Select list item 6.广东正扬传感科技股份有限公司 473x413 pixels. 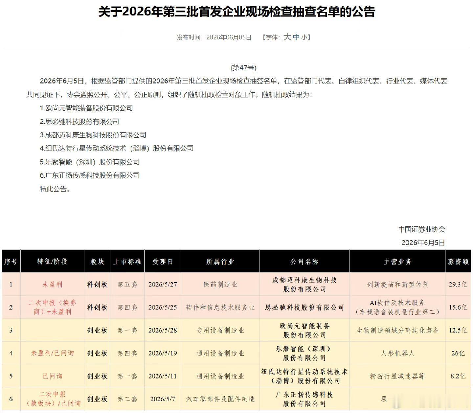(x=90, y=175)
